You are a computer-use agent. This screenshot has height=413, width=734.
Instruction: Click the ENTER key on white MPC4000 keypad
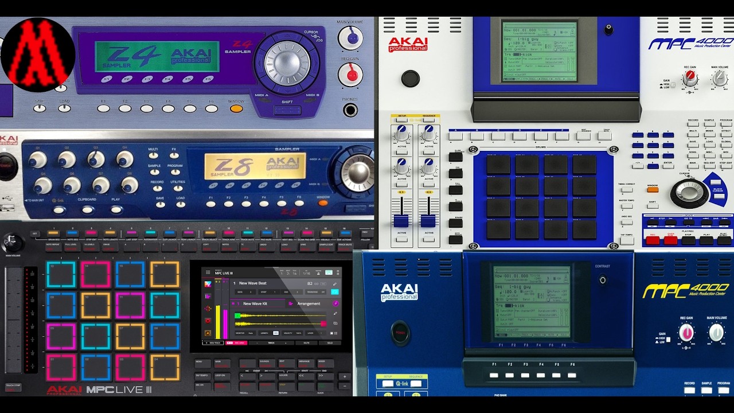coord(669,166)
